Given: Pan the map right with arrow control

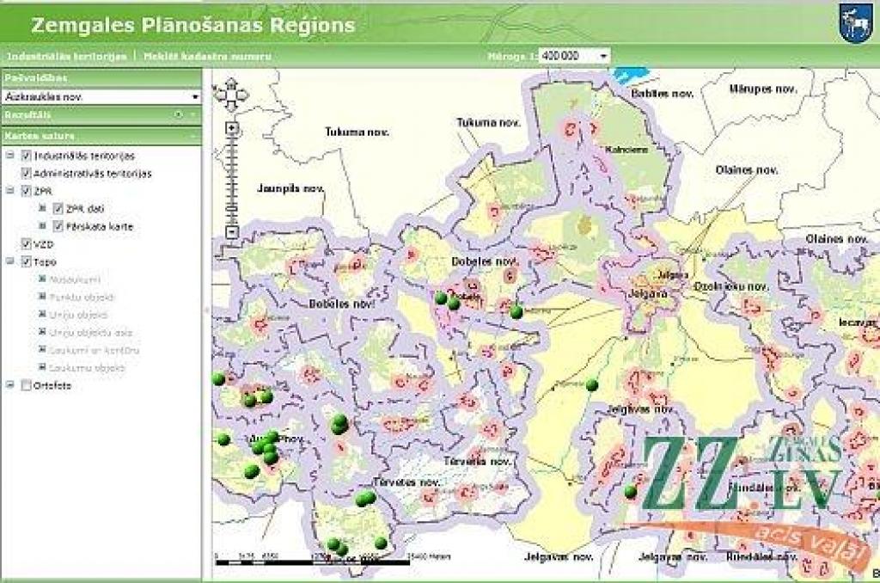Looking at the screenshot, I should [x=242, y=95].
